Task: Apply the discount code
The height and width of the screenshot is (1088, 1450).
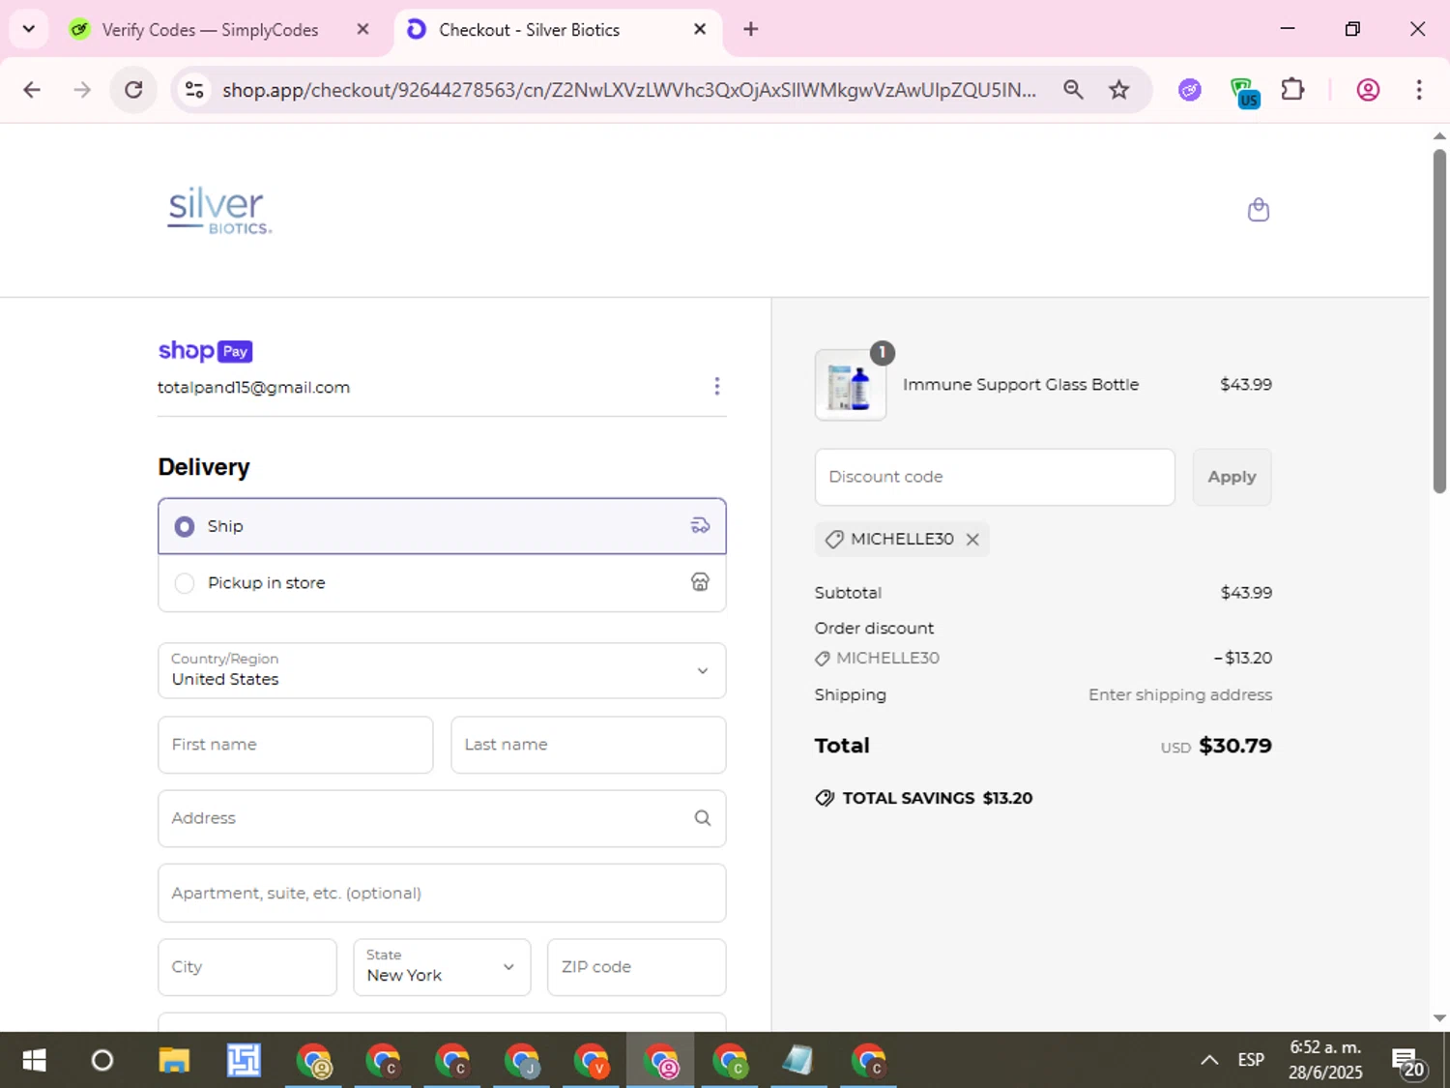Action: [x=1232, y=477]
